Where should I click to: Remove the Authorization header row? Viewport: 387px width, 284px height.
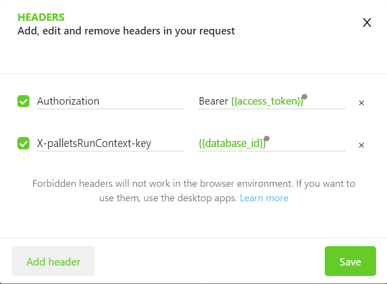pos(362,103)
